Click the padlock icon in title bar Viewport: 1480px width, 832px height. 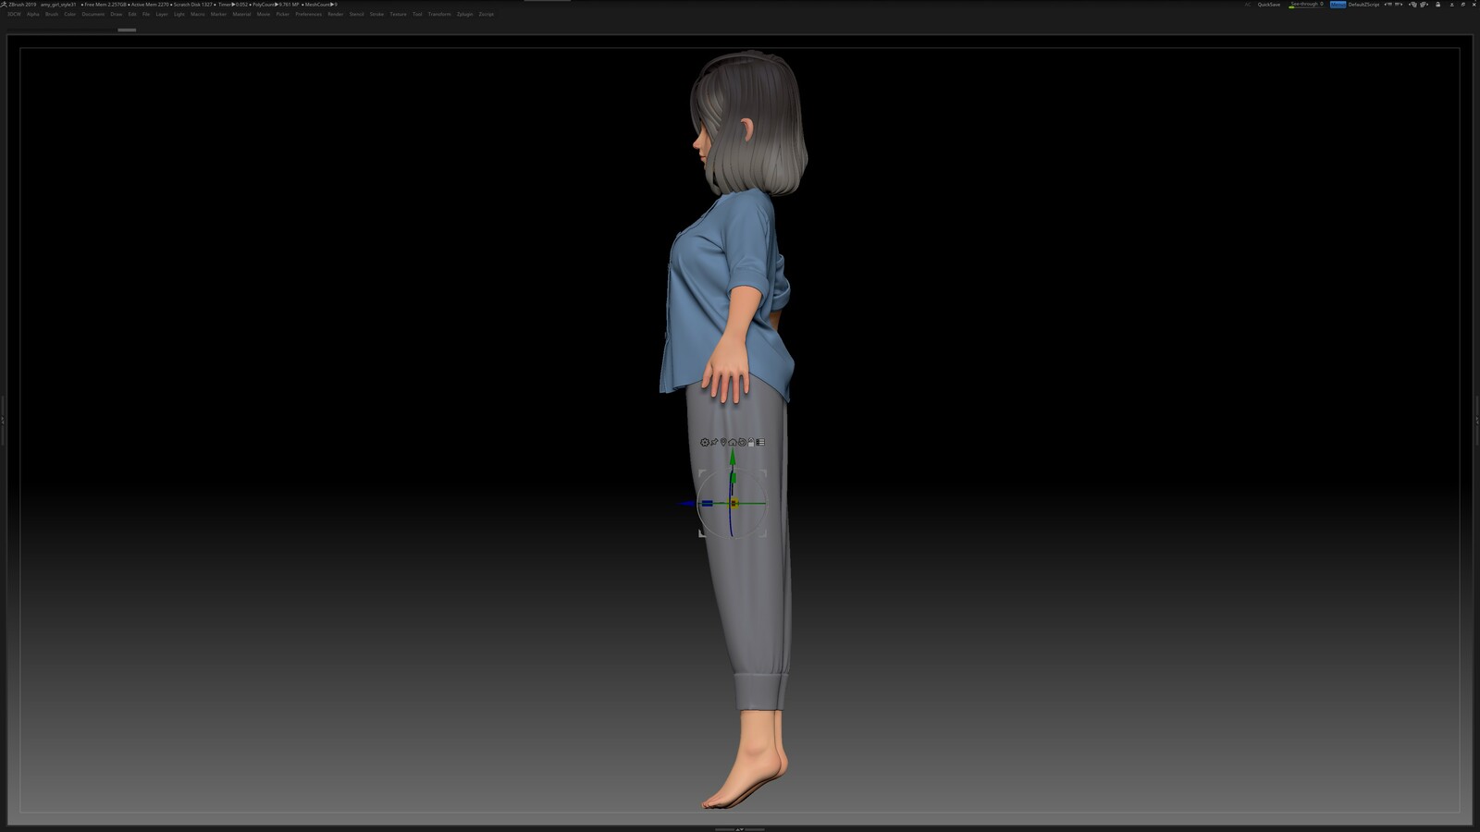(x=1437, y=5)
